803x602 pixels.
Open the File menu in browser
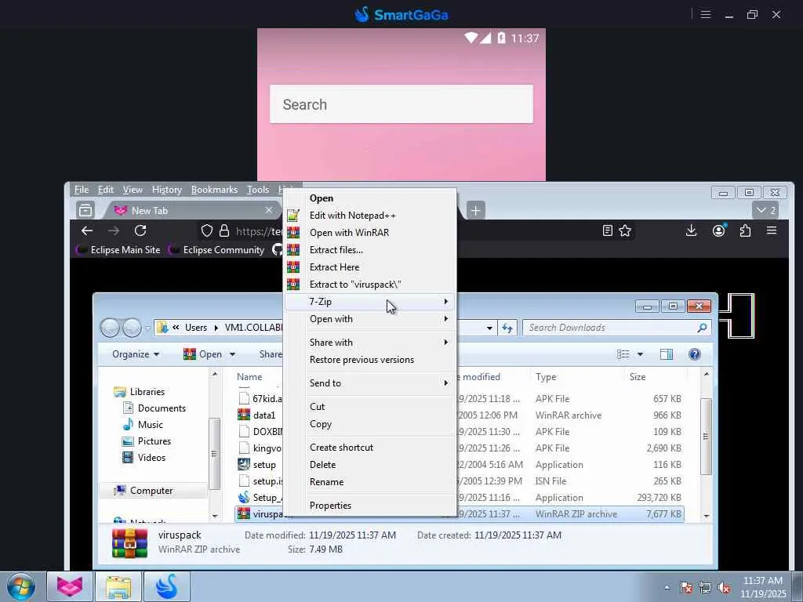tap(82, 190)
